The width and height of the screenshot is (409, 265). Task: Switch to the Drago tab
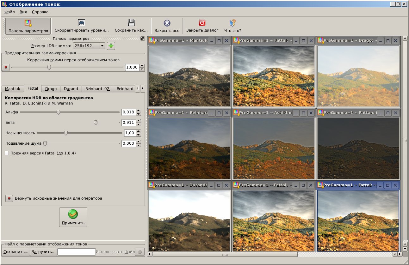tap(51, 89)
